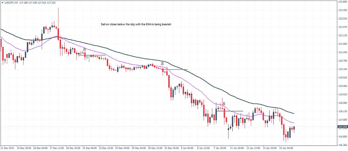Click the 118.130 price axis label

pos(343,112)
